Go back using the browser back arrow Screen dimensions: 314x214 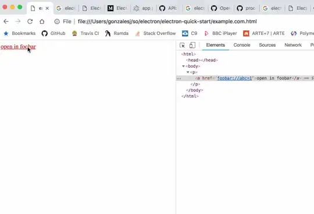click(6, 21)
